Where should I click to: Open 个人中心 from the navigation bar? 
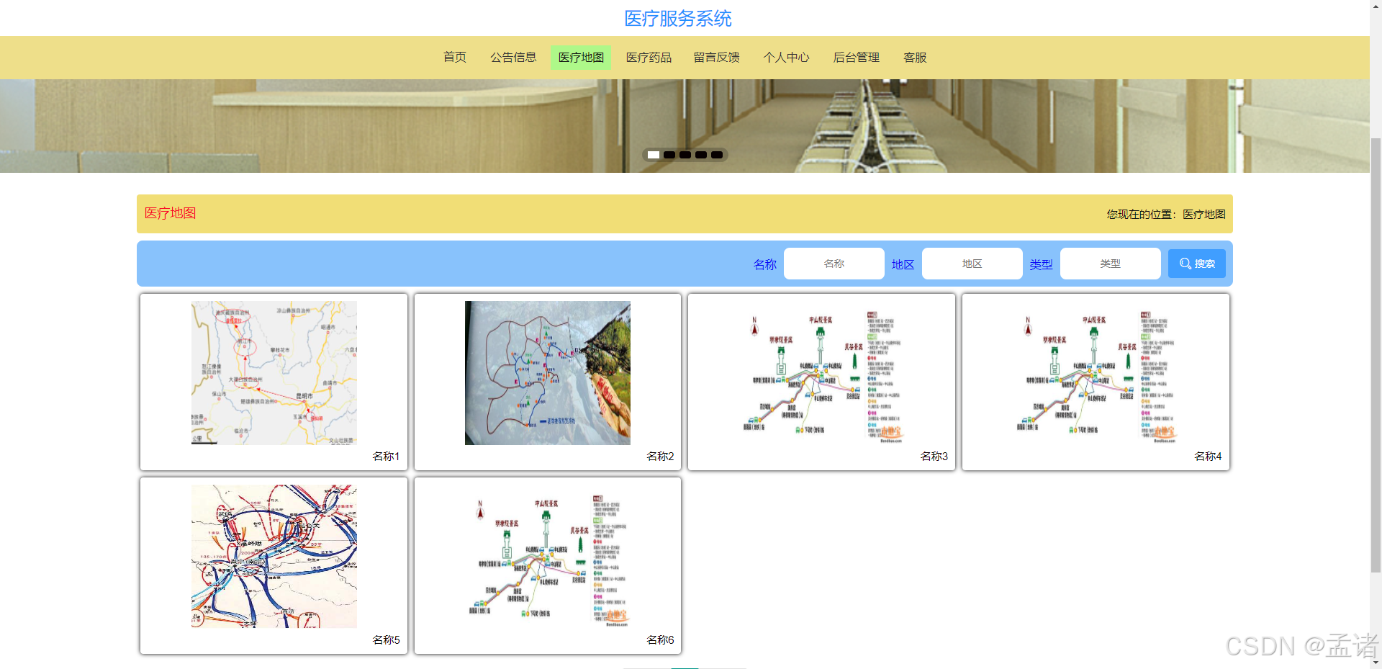(787, 58)
